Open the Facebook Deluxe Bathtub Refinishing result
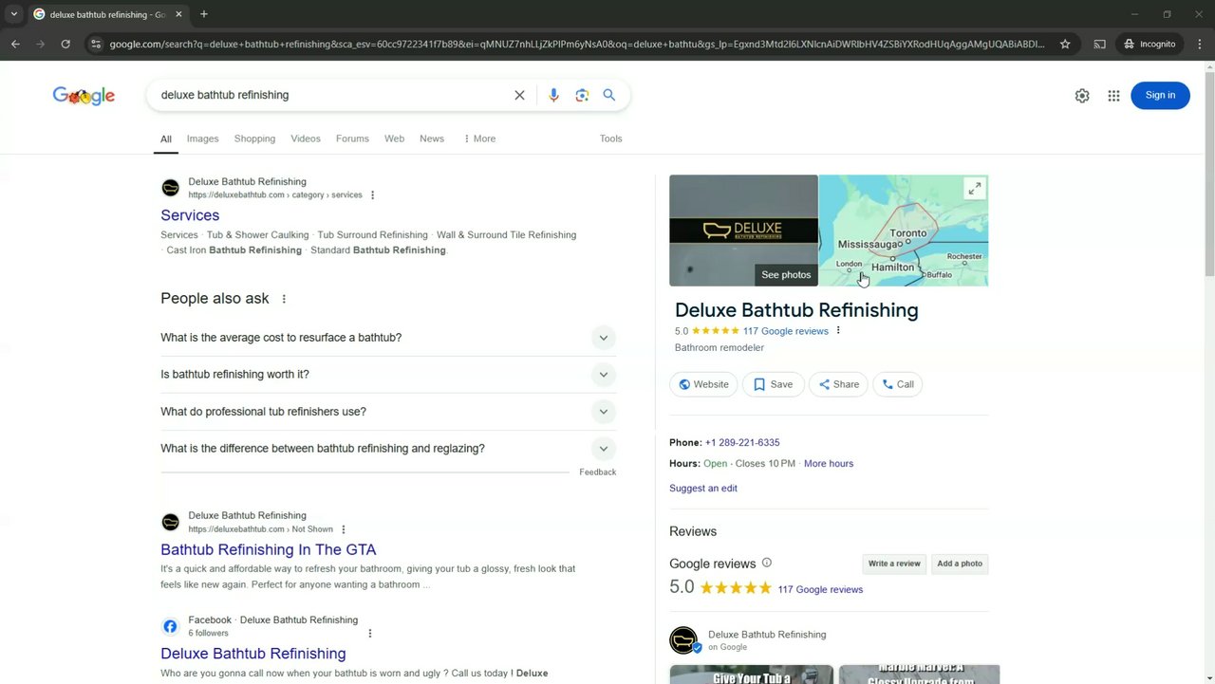 253,654
